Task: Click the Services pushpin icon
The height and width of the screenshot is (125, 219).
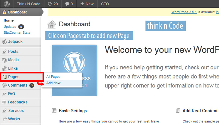Action: click(x=4, y=111)
